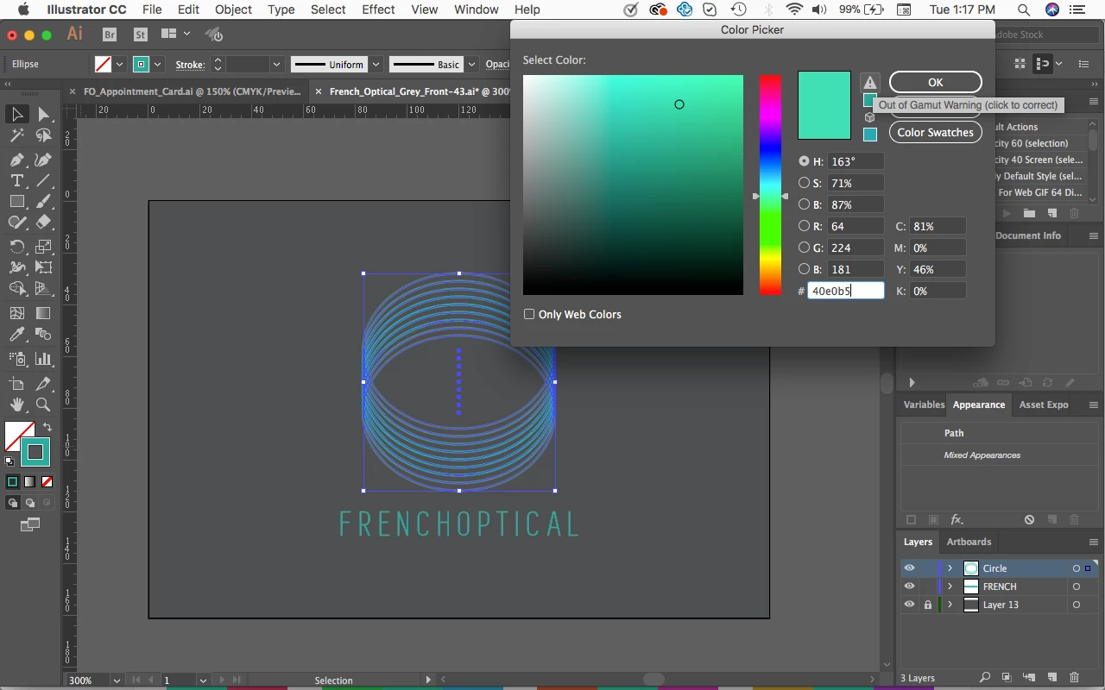Open the Object menu
1105x690 pixels.
point(233,9)
